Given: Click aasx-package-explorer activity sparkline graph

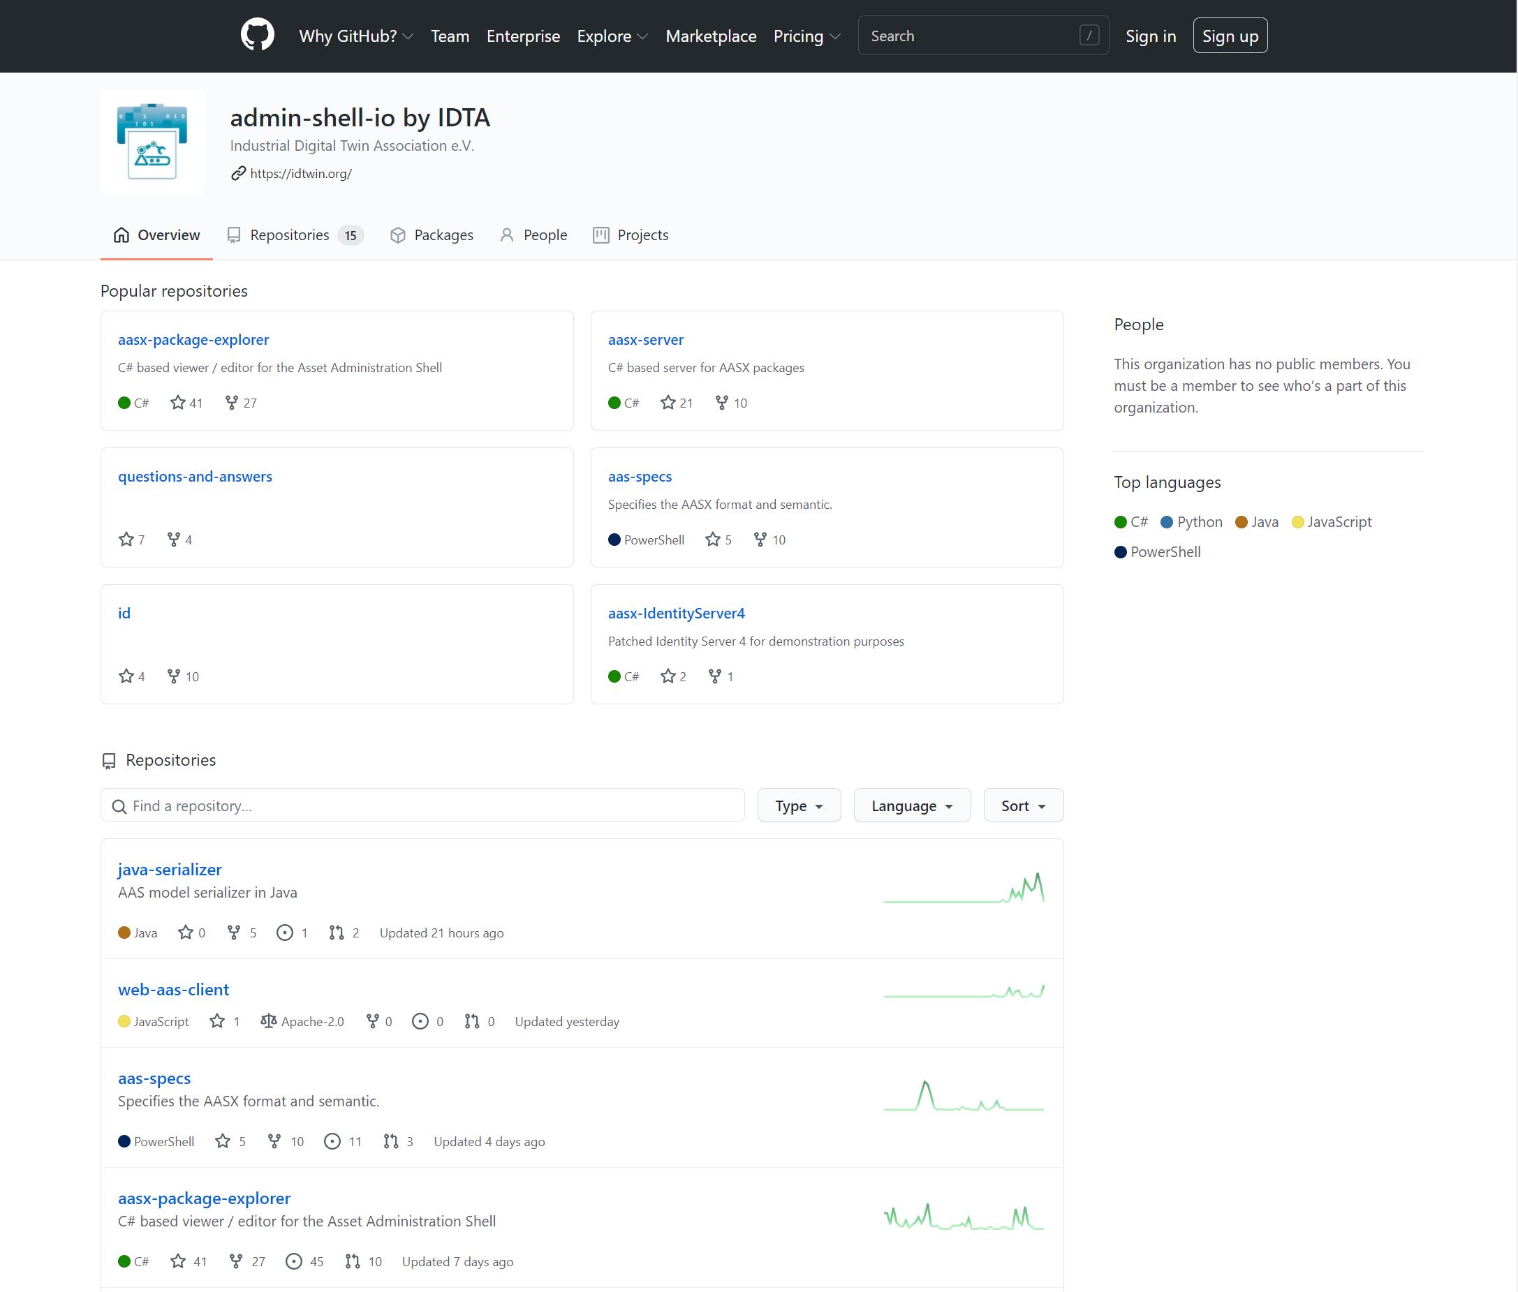Looking at the screenshot, I should pos(964,1217).
